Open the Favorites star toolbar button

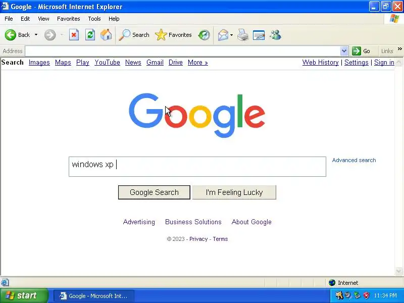click(173, 35)
